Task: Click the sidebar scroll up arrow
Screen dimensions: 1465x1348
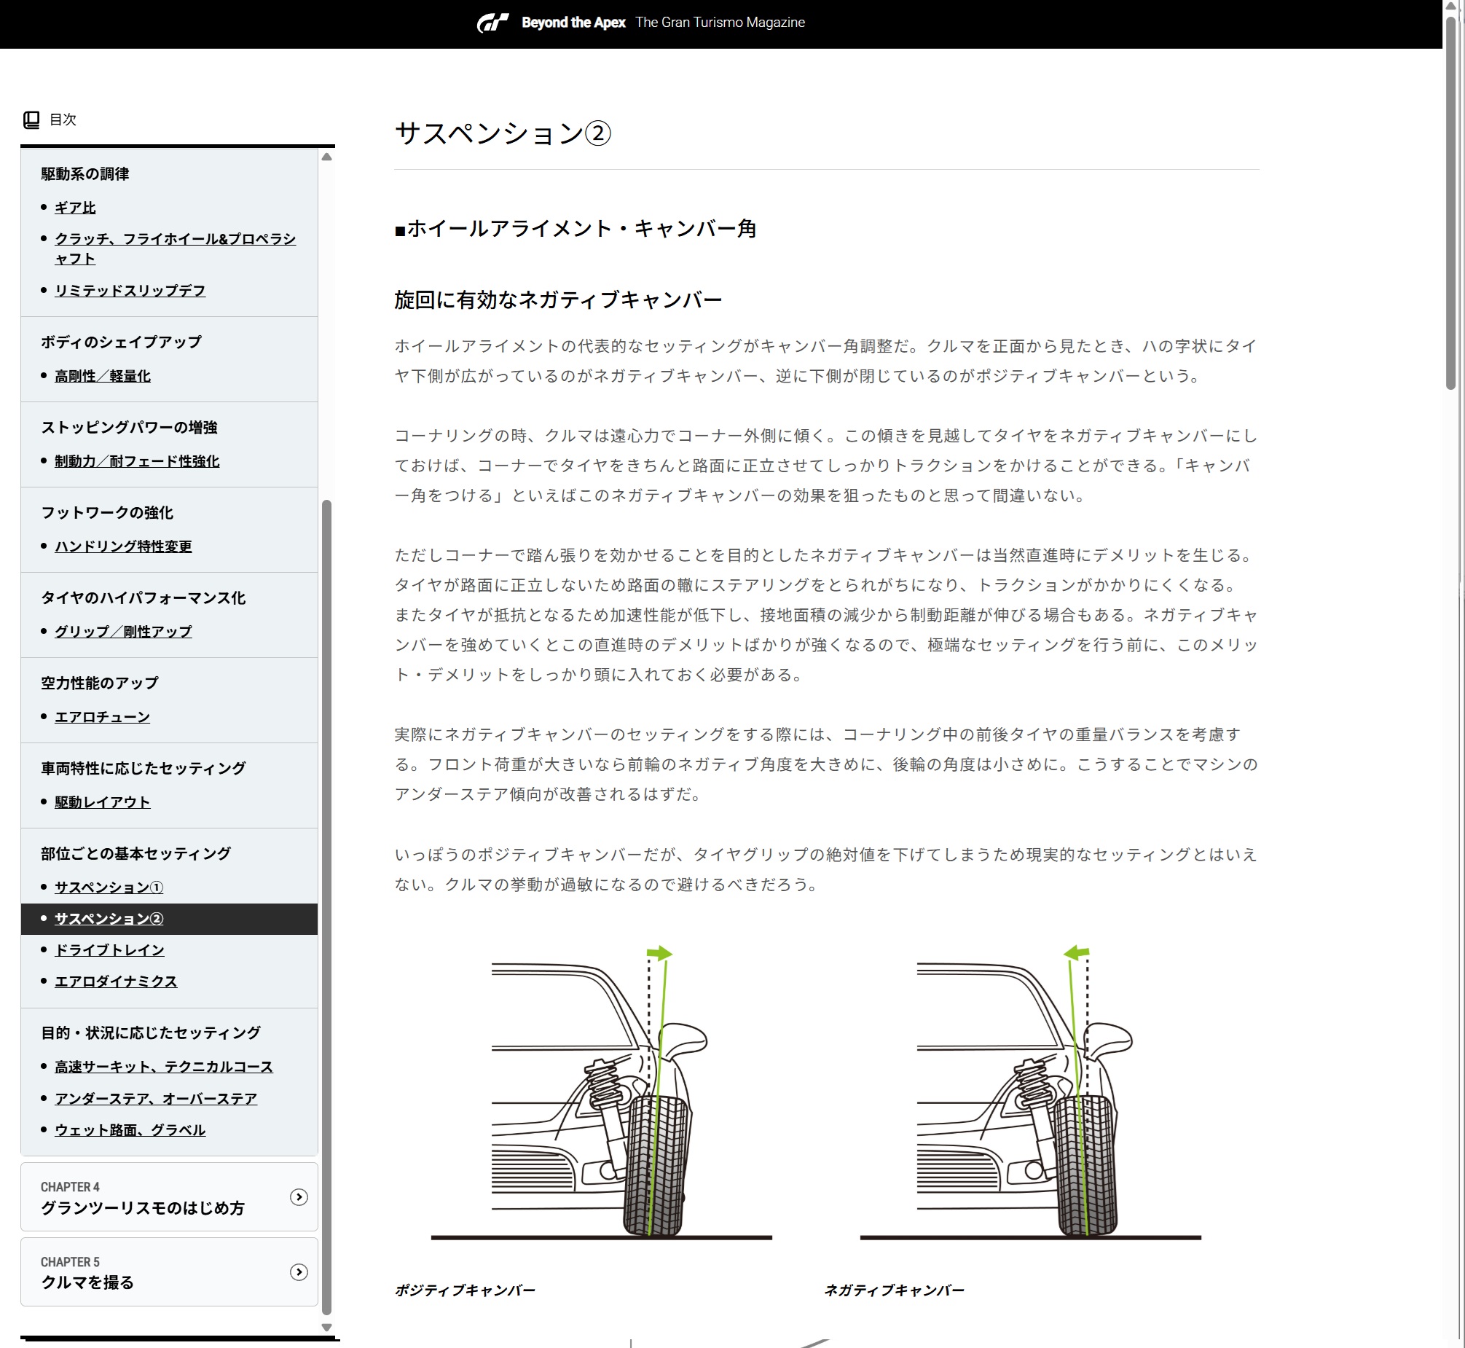Action: (x=326, y=157)
